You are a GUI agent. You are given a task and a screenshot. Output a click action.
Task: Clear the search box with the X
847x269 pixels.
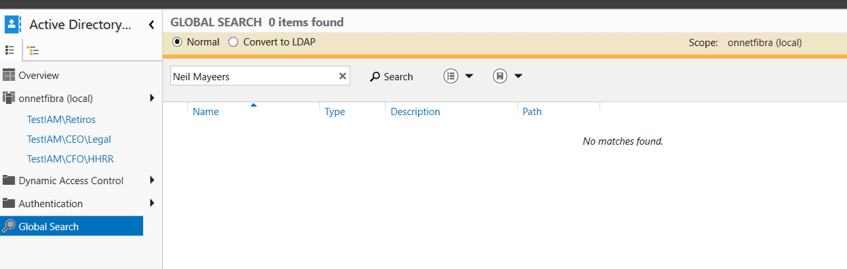pyautogui.click(x=342, y=76)
